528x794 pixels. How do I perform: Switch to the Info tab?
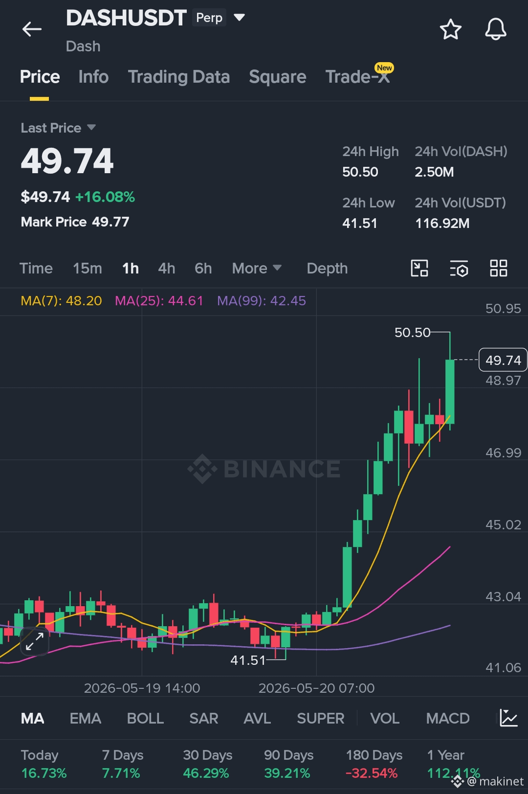[x=93, y=77]
